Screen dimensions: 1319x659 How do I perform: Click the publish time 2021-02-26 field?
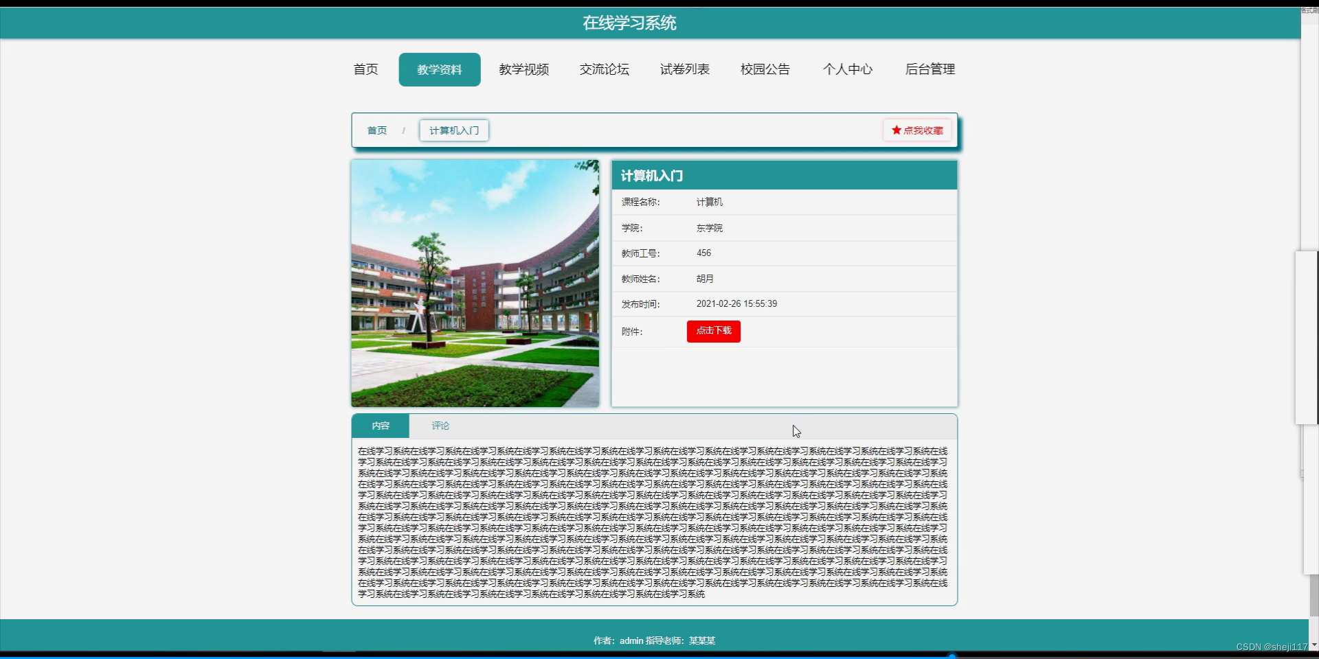pyautogui.click(x=736, y=303)
